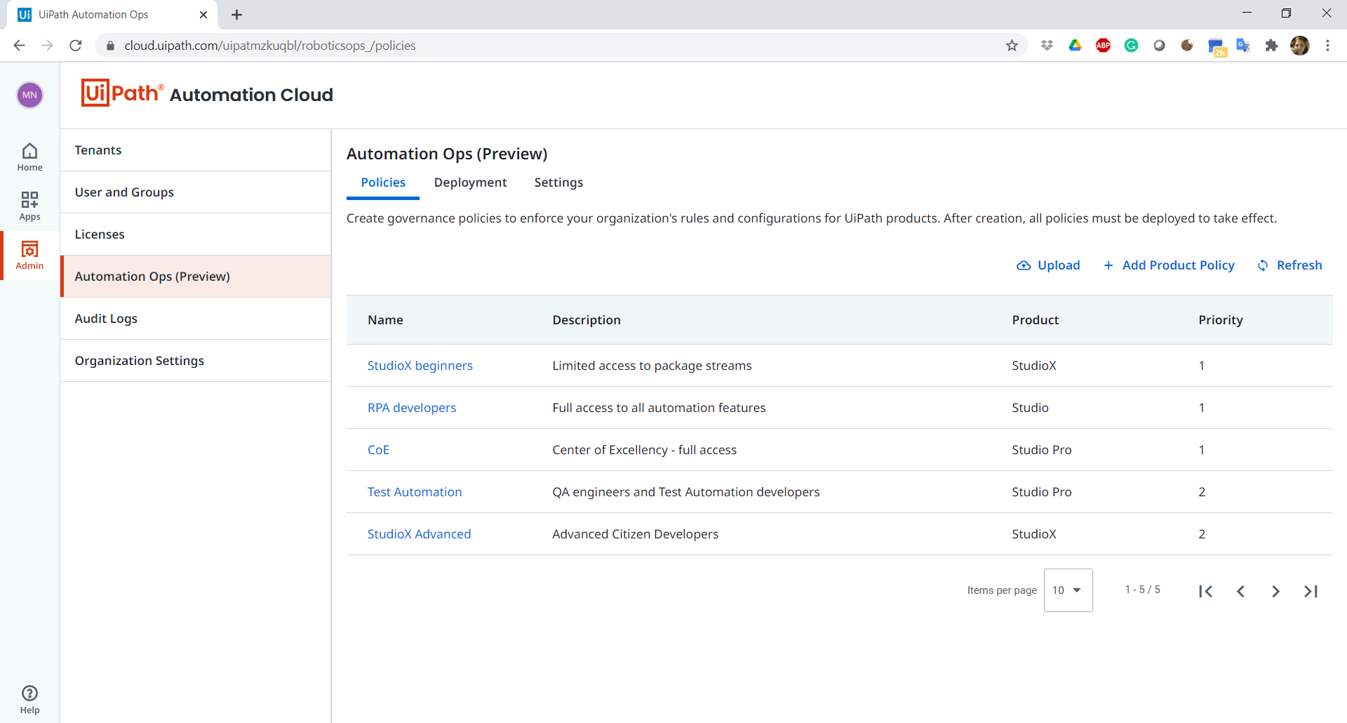Viewport: 1347px width, 723px height.
Task: Click Add Product Policy button
Action: [x=1169, y=265]
